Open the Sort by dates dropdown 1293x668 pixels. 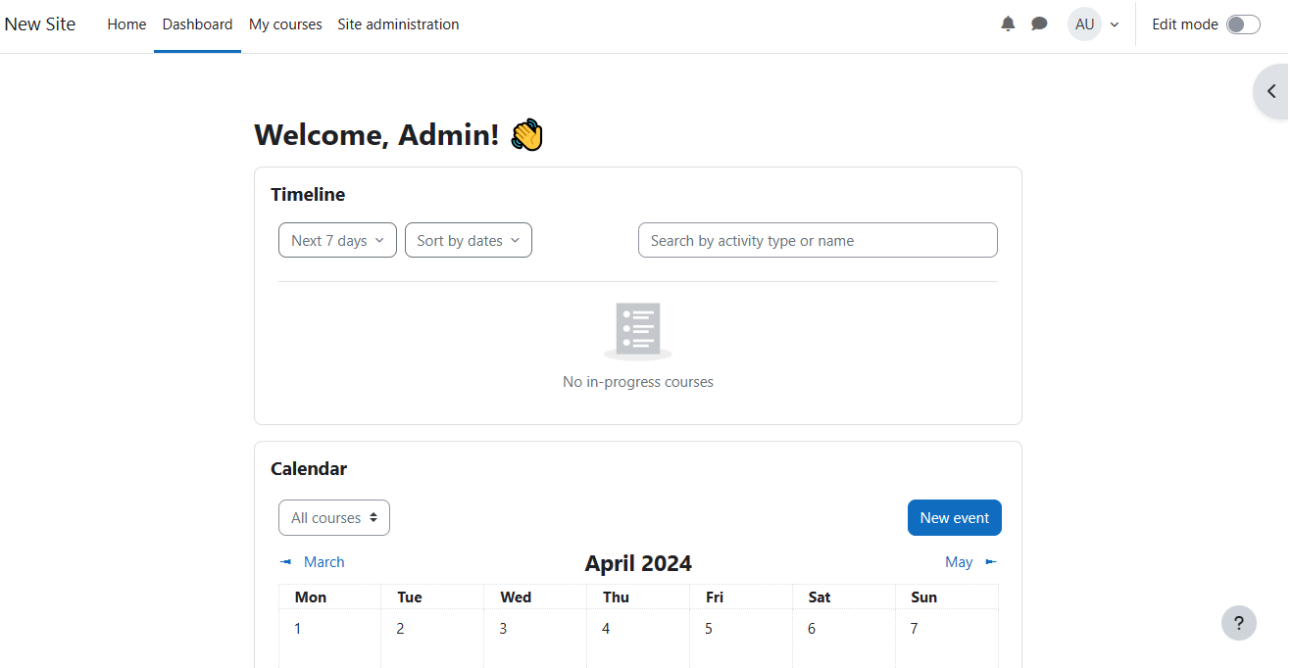[468, 241]
